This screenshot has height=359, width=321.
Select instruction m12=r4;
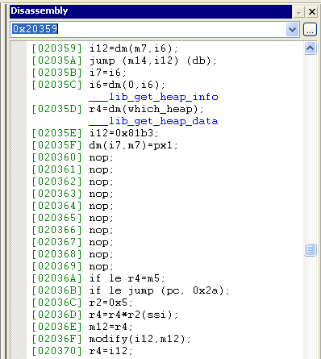[111, 327]
